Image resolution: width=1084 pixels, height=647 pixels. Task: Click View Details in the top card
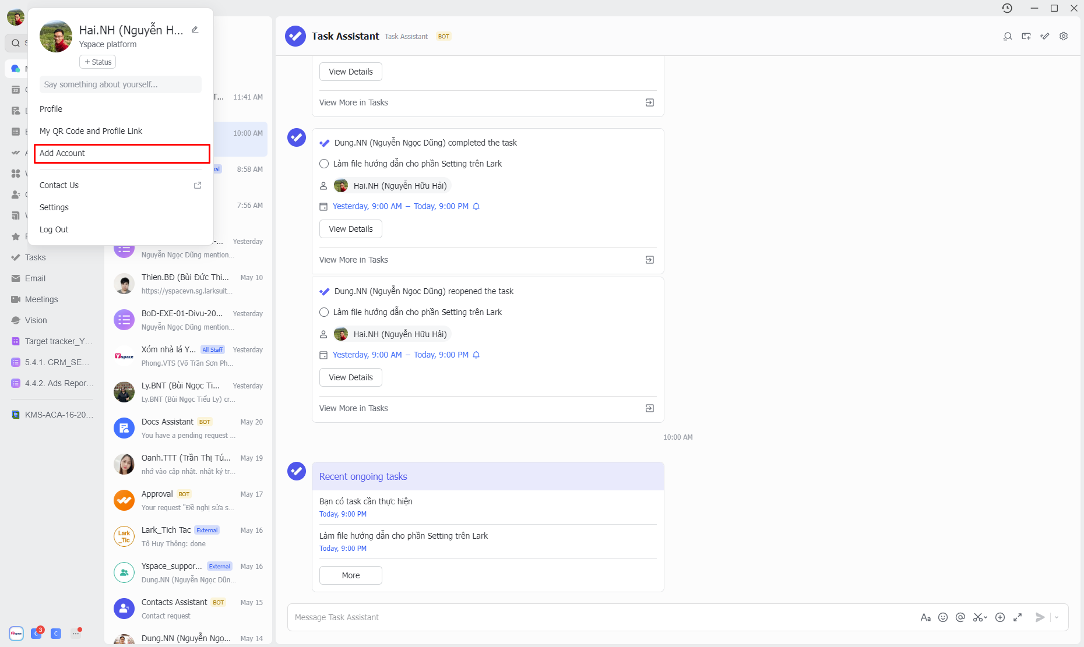[351, 72]
